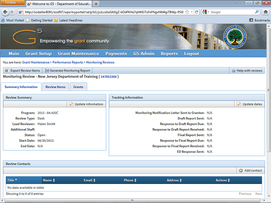
Task: Open the Payments menu
Action: pyautogui.click(x=116, y=54)
